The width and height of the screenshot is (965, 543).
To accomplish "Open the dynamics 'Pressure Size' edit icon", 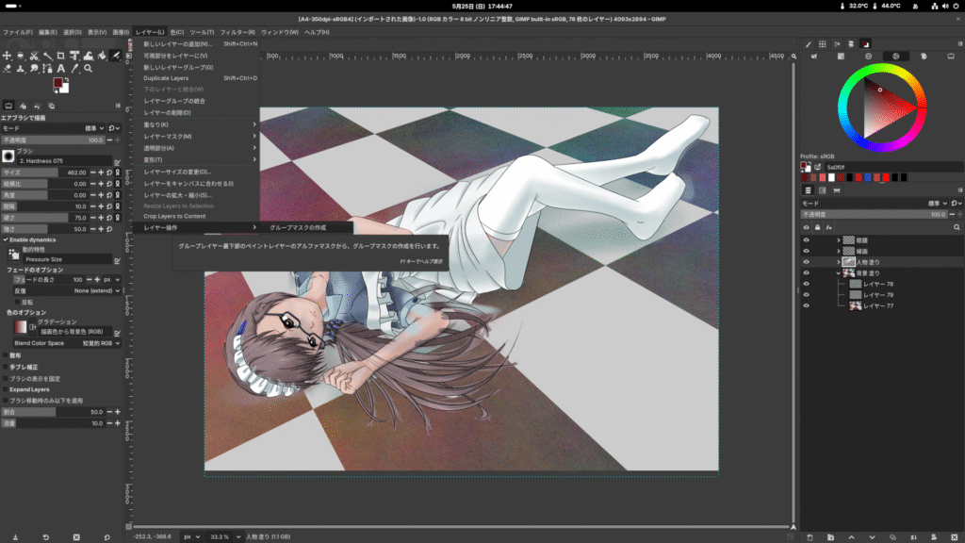I will click(117, 260).
